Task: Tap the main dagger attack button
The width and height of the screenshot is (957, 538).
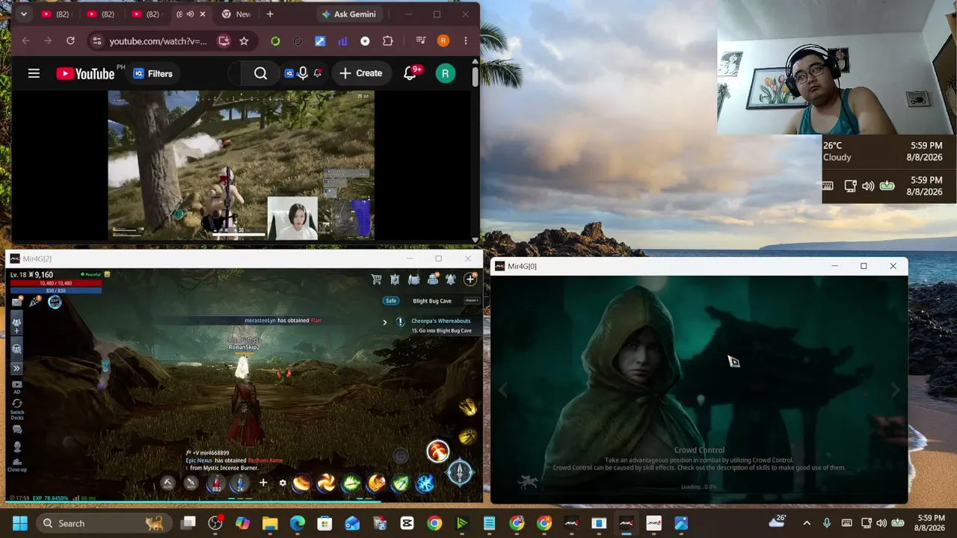Action: pyautogui.click(x=460, y=472)
